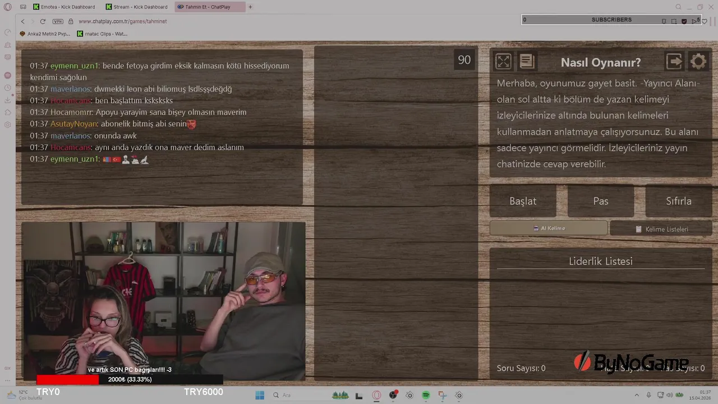This screenshot has height=404, width=718.
Task: Toggle the VPN badge in the address bar
Action: tap(57, 21)
